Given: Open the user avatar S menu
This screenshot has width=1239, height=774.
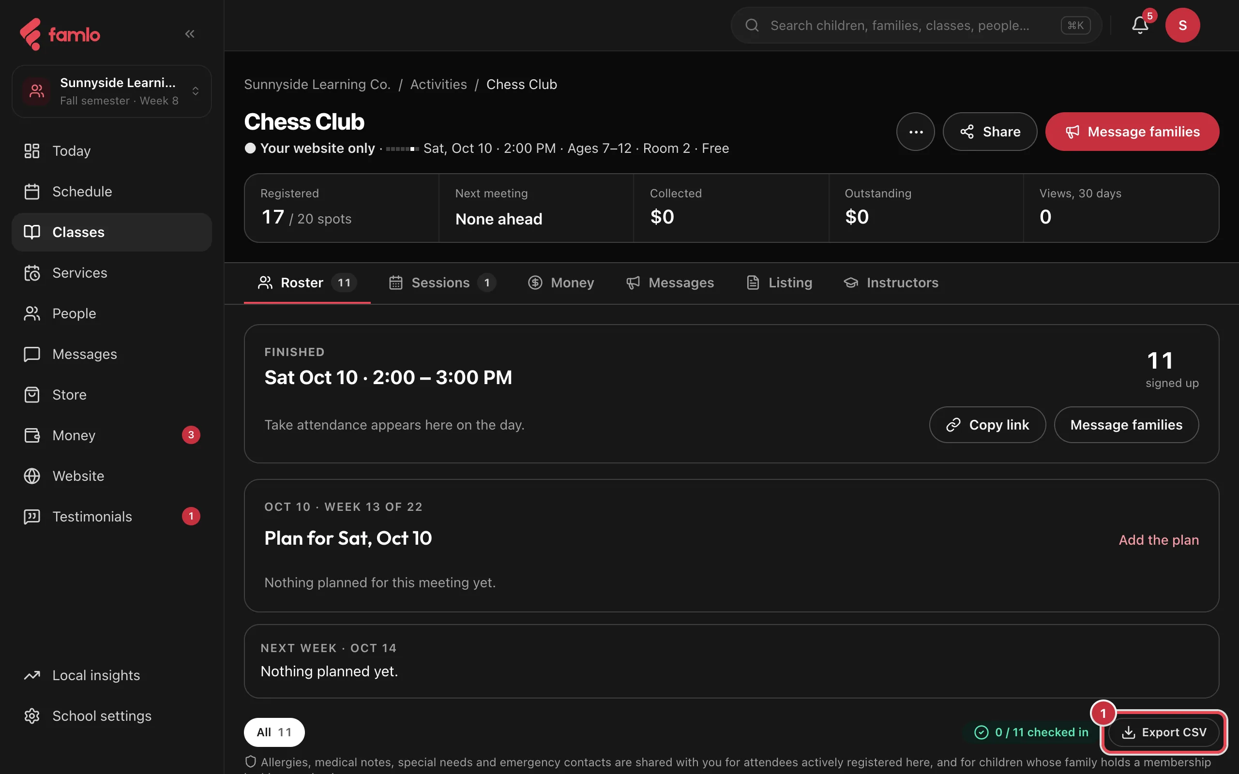Looking at the screenshot, I should [x=1182, y=25].
